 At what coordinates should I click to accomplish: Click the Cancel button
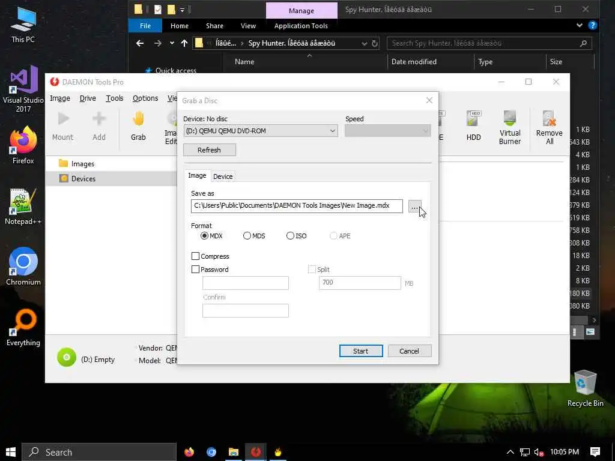point(409,351)
